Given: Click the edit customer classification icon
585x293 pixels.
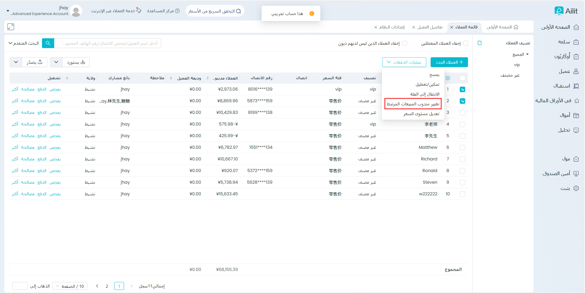Looking at the screenshot, I should click(x=480, y=43).
